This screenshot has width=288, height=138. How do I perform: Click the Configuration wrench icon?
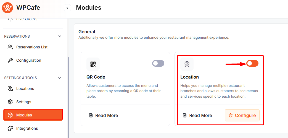coord(10,60)
